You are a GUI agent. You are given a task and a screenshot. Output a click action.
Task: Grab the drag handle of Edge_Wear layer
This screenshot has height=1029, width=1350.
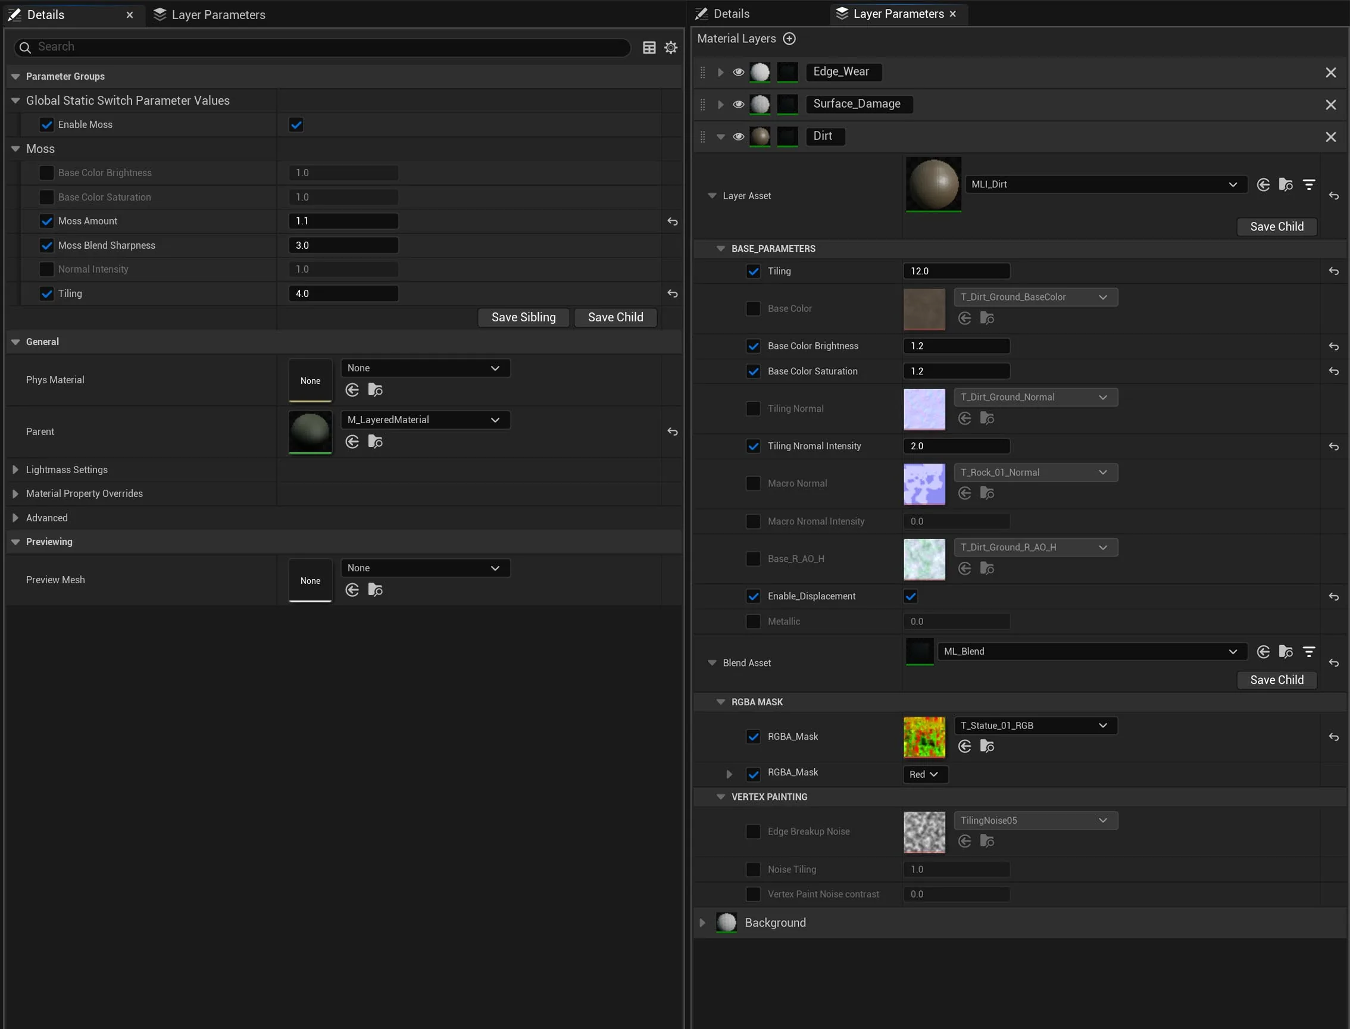coord(702,72)
